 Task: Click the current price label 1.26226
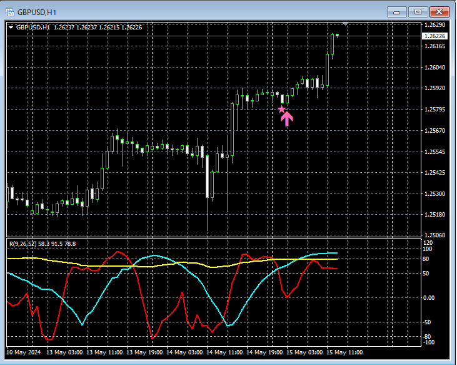[x=434, y=36]
